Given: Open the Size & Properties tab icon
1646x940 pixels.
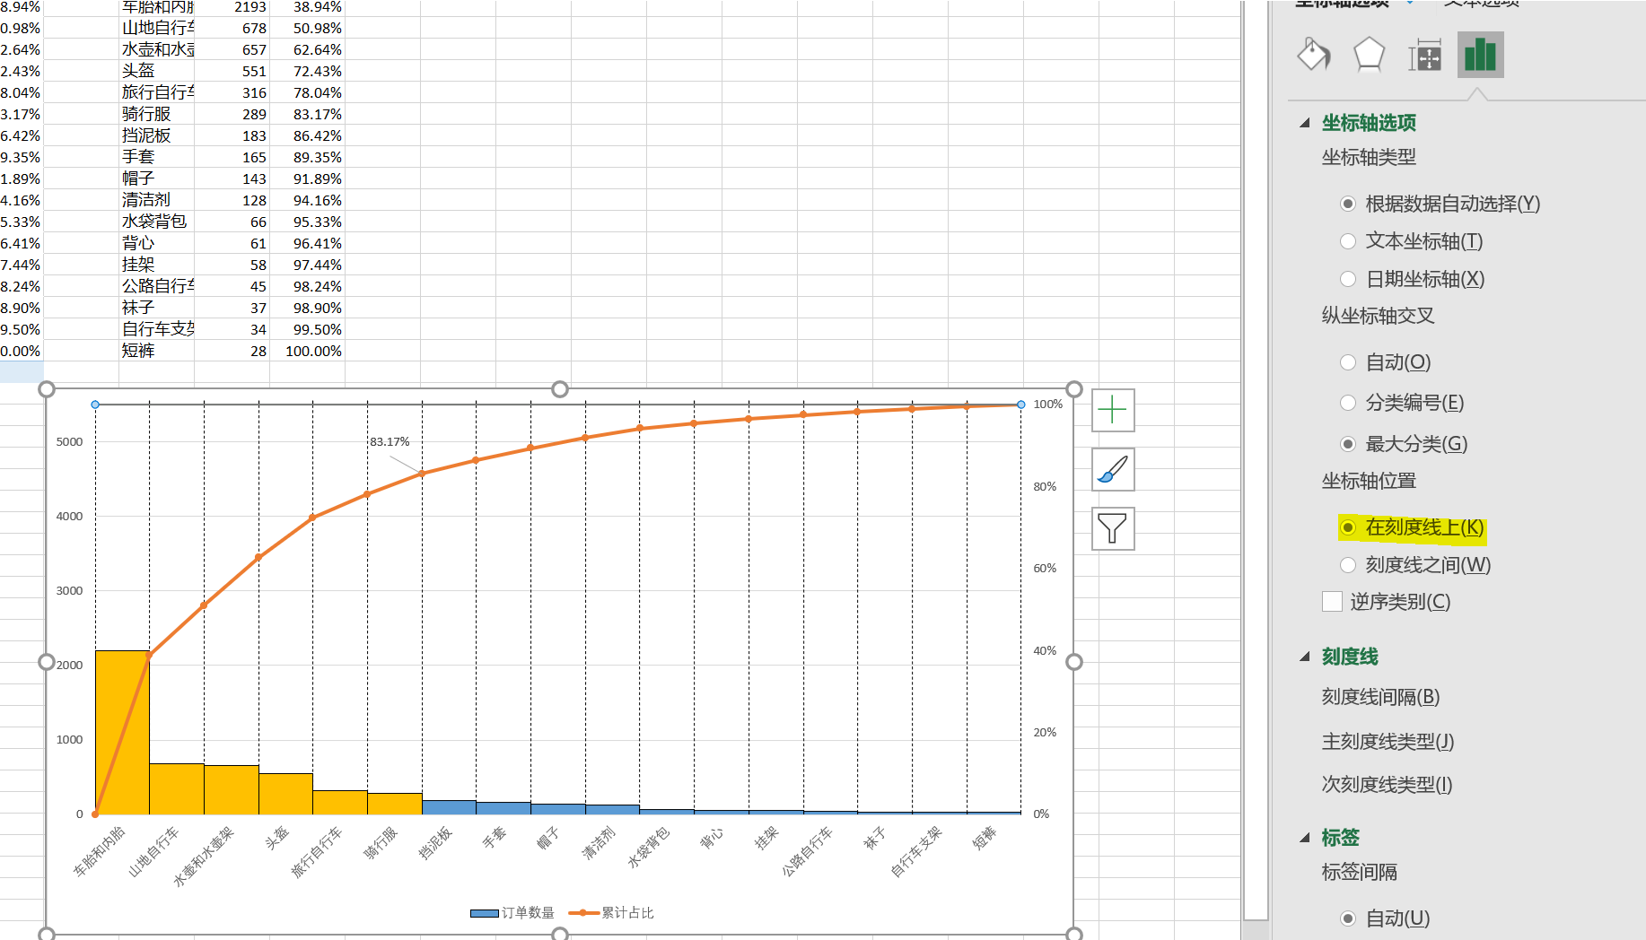Looking at the screenshot, I should (x=1424, y=55).
